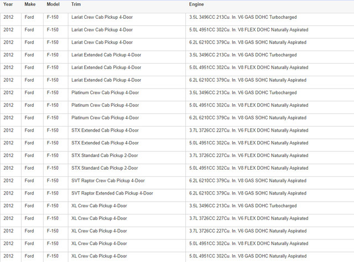Image resolution: width=354 pixels, height=262 pixels.
Task: Click the Engine column header
Action: tap(196, 4)
